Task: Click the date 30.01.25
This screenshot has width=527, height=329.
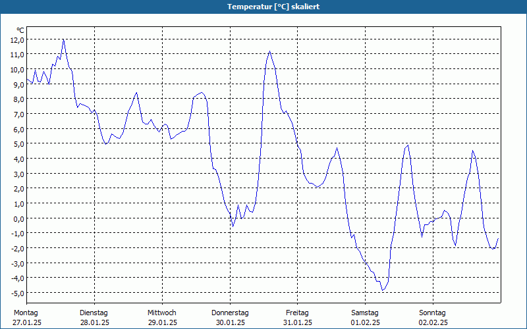Action: coord(230,322)
